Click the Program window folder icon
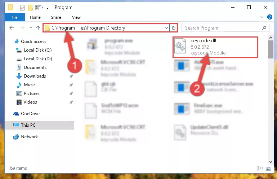The width and height of the screenshot is (277, 179). click(x=10, y=8)
